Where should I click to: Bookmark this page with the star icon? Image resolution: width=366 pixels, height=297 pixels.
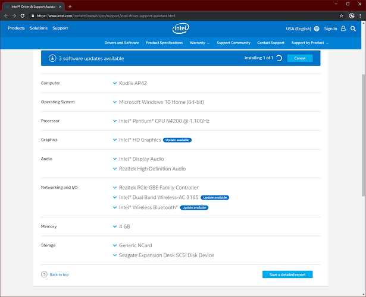tap(342, 15)
